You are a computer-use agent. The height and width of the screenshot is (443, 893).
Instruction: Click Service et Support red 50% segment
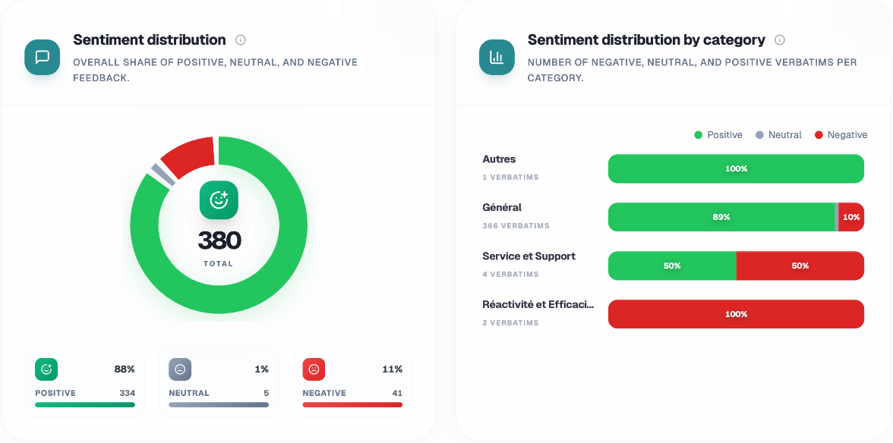point(800,265)
